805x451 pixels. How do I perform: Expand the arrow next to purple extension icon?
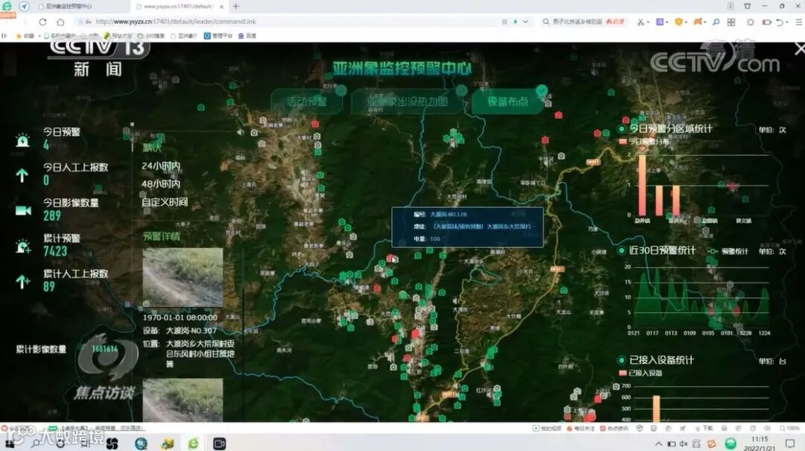click(667, 22)
